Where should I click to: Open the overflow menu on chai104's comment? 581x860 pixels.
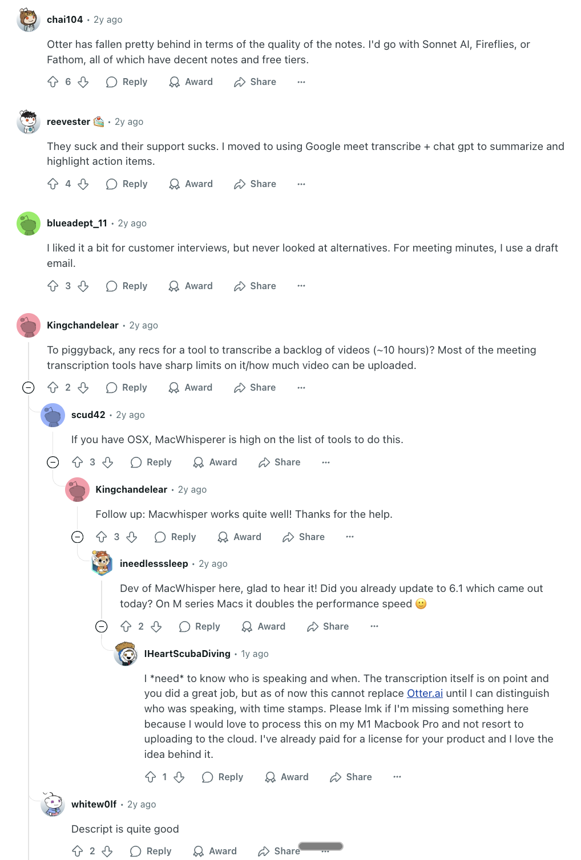[301, 82]
